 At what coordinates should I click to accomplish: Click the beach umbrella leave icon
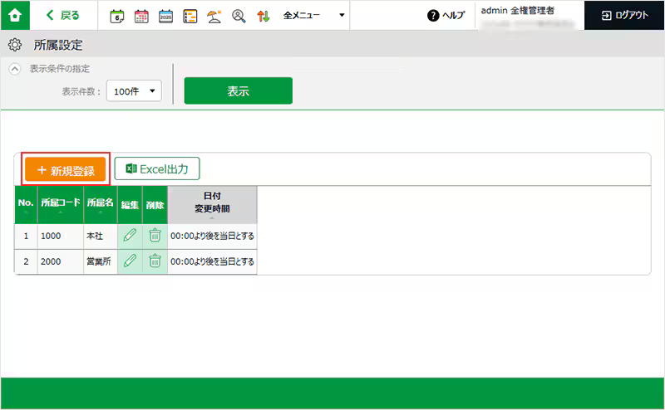(214, 16)
